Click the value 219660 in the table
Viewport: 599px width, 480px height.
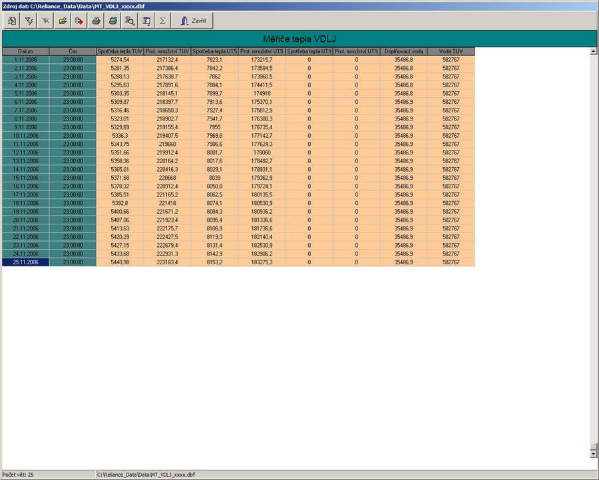pyautogui.click(x=167, y=144)
